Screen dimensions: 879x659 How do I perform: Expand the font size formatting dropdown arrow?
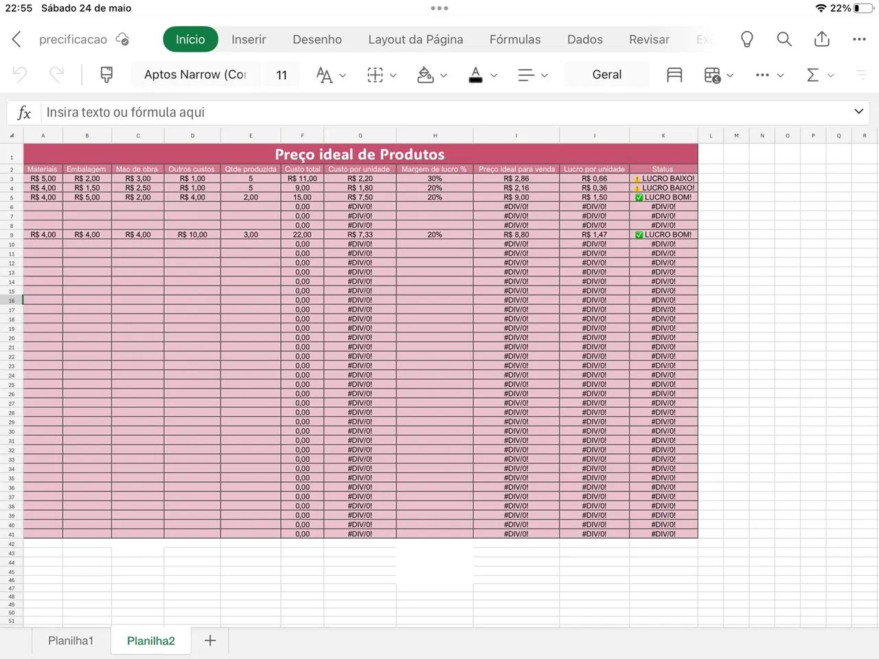point(343,76)
